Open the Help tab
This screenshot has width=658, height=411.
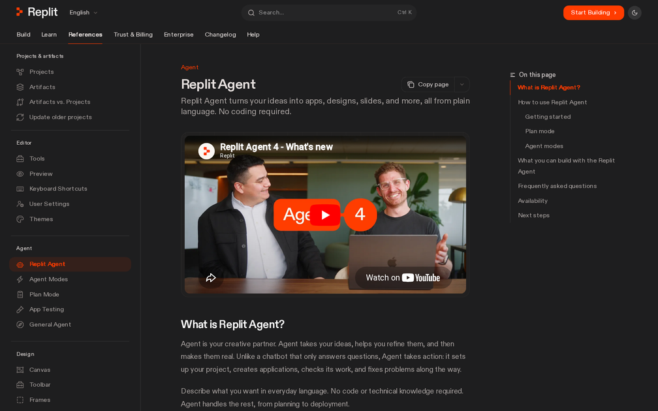[x=253, y=35]
